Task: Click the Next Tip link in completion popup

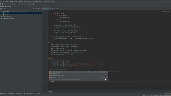Action: point(78,79)
